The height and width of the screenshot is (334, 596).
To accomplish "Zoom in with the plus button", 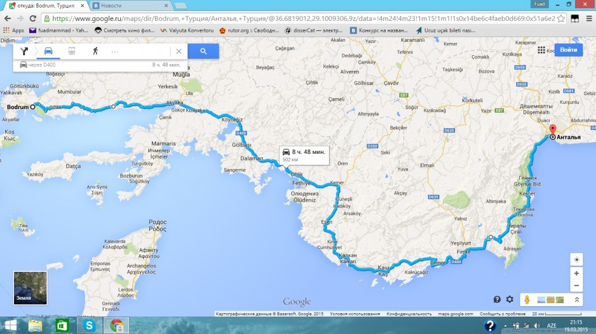I will [576, 273].
